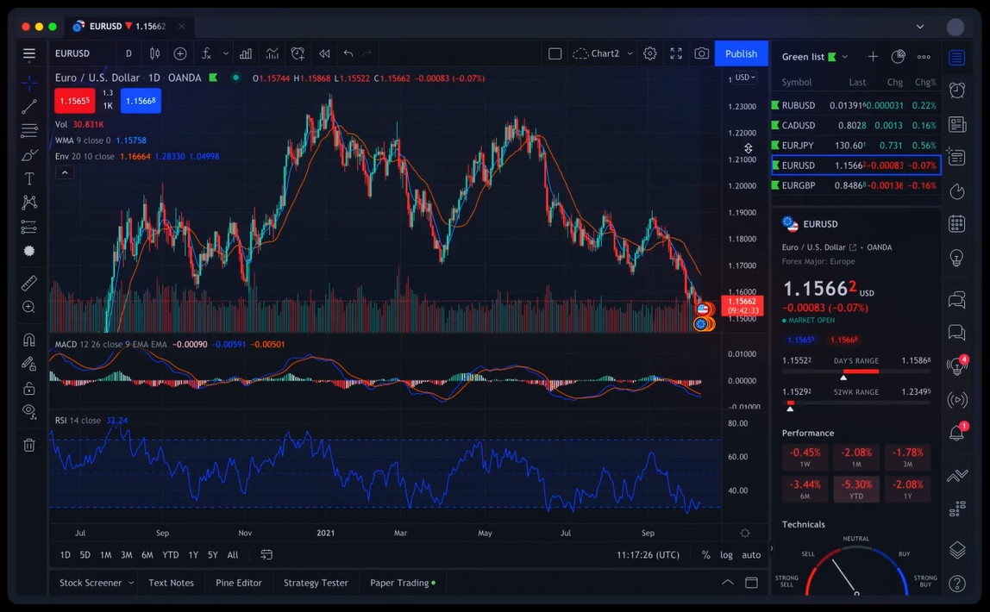Open financials bar chart icon
This screenshot has width=990, height=612.
246,53
